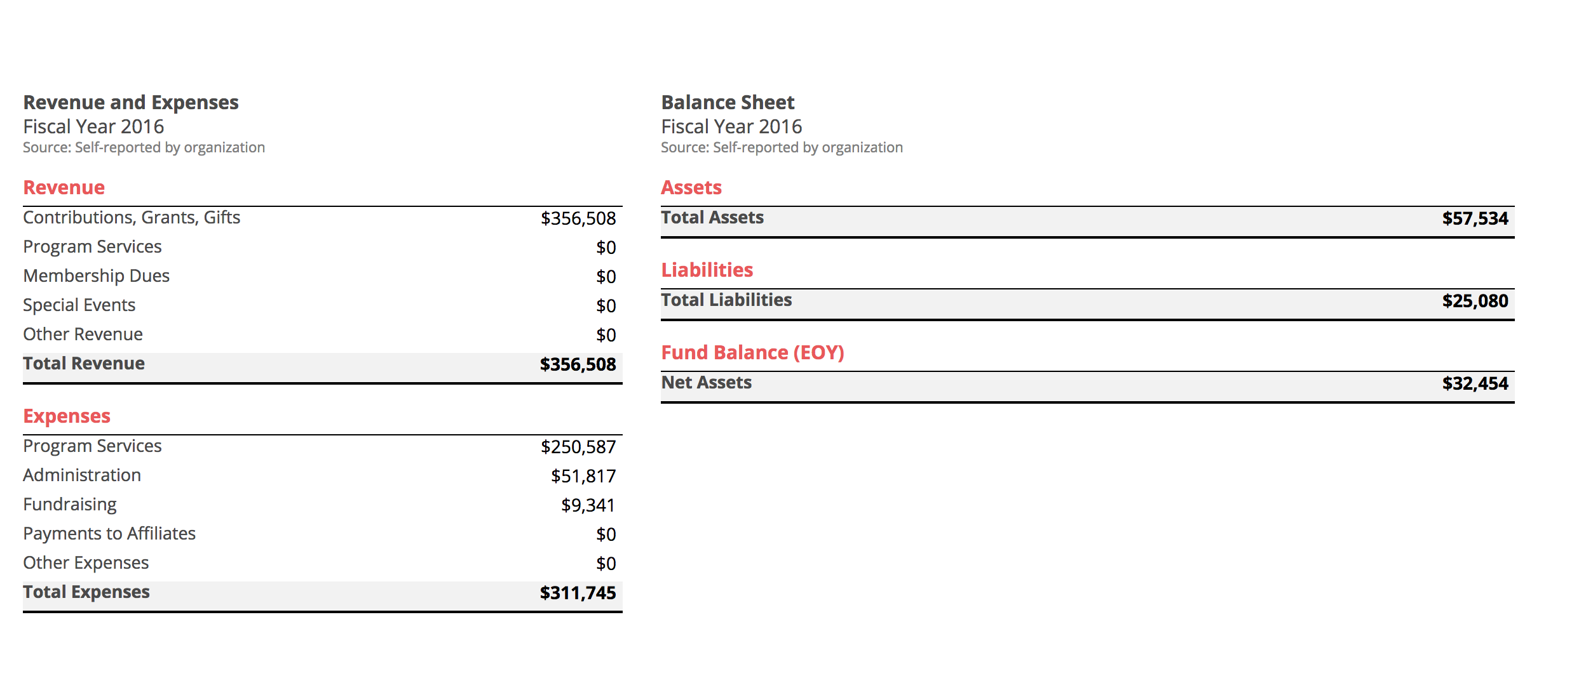
Task: Click the Payments to Affiliates label
Action: [x=109, y=533]
